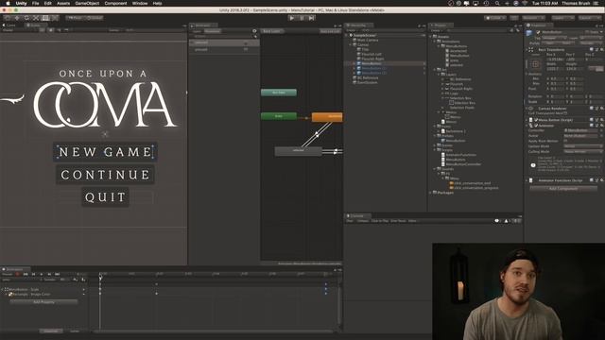Open the Animator Functions script gear menu
Screen dimensions: 605x340
click(x=601, y=180)
